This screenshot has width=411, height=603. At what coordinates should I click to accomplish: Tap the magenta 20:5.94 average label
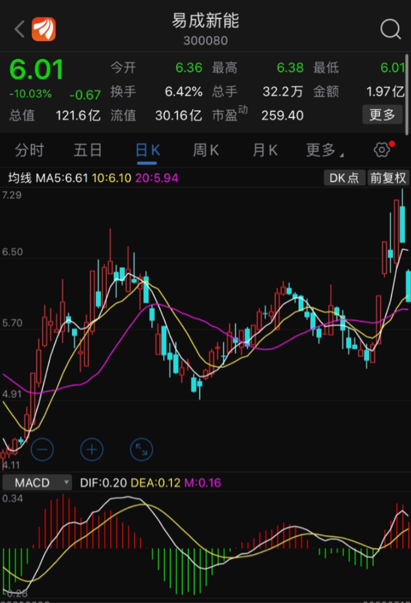[x=157, y=178]
